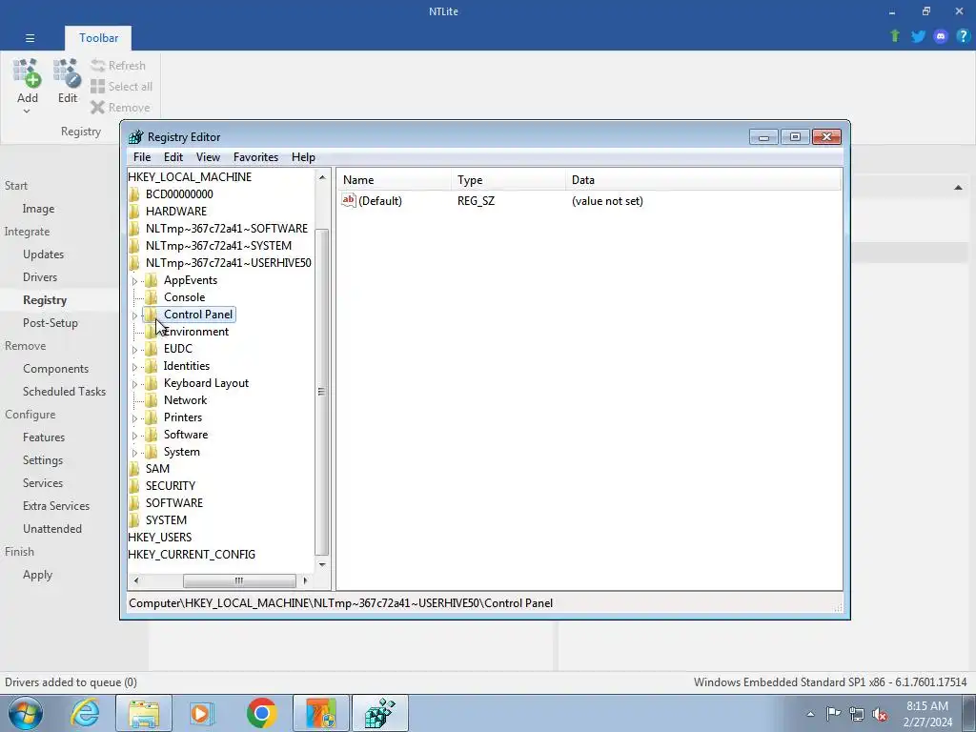Screen dimensions: 976x732
Task: Click the tree scroll-down arrow
Action: 322,564
